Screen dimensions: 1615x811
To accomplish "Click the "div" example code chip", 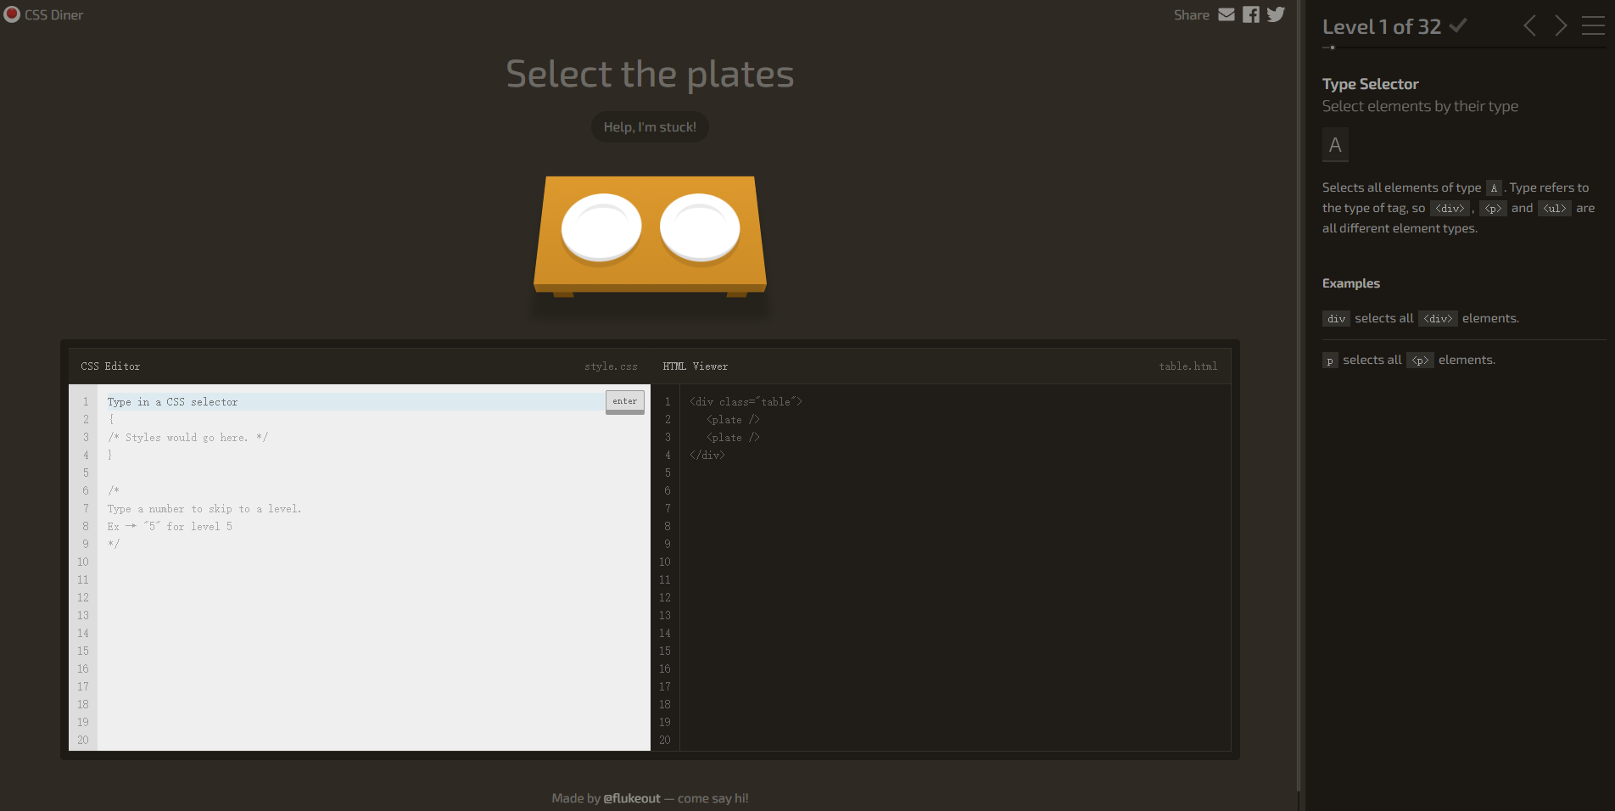I will pos(1336,319).
